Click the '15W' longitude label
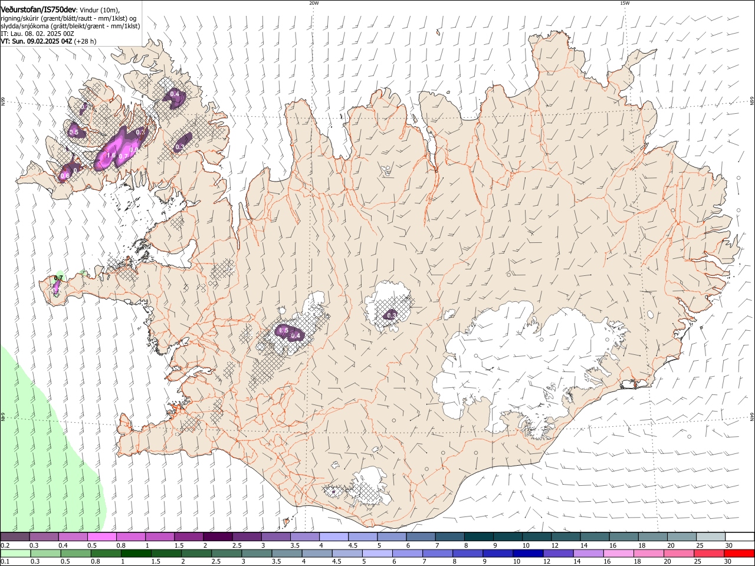Screen dimensions: 755x566 coord(625,3)
